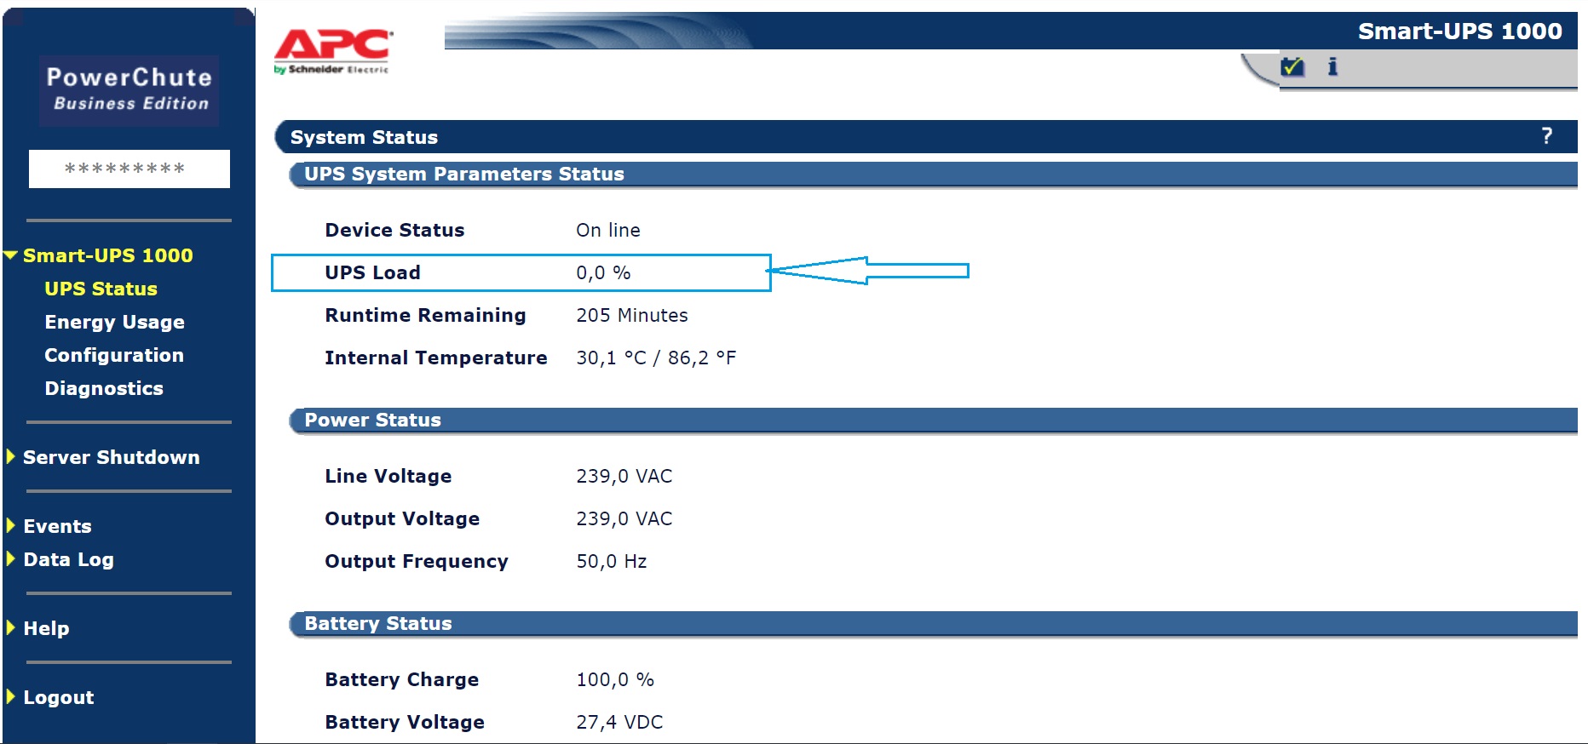Expand the Data Log arrow
The image size is (1588, 744).
click(11, 558)
